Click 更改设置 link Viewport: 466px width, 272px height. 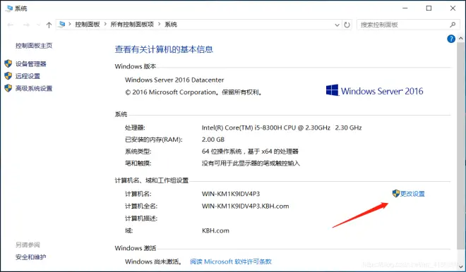(x=412, y=194)
